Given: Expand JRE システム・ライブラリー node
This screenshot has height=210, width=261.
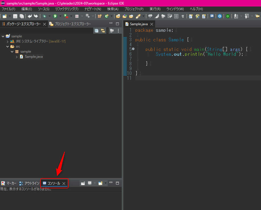Looking at the screenshot, I should [7, 41].
